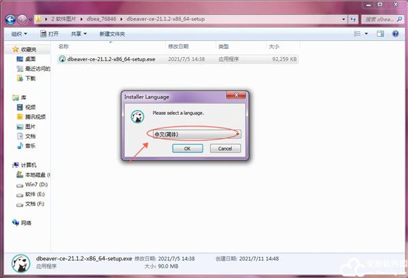The image size is (408, 278).
Task: Click the dbeaver-ce-21.1.2-x86_64-setup breadcrumb segment
Action: click(165, 19)
